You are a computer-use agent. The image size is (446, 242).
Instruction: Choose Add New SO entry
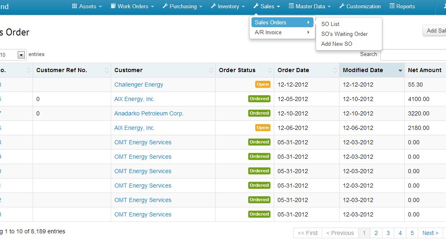[x=337, y=44]
